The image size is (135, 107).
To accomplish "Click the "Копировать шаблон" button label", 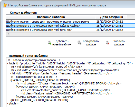I will click(x=91, y=43).
